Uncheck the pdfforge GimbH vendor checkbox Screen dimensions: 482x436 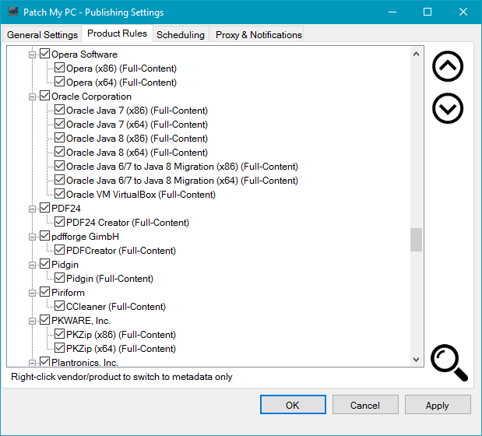[x=45, y=236]
